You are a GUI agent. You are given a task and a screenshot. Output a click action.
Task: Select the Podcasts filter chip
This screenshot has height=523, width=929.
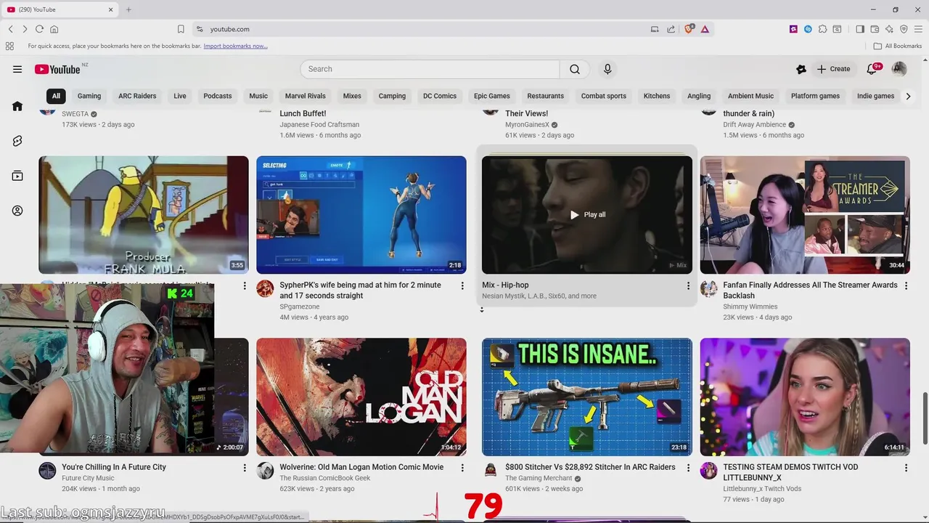218,96
